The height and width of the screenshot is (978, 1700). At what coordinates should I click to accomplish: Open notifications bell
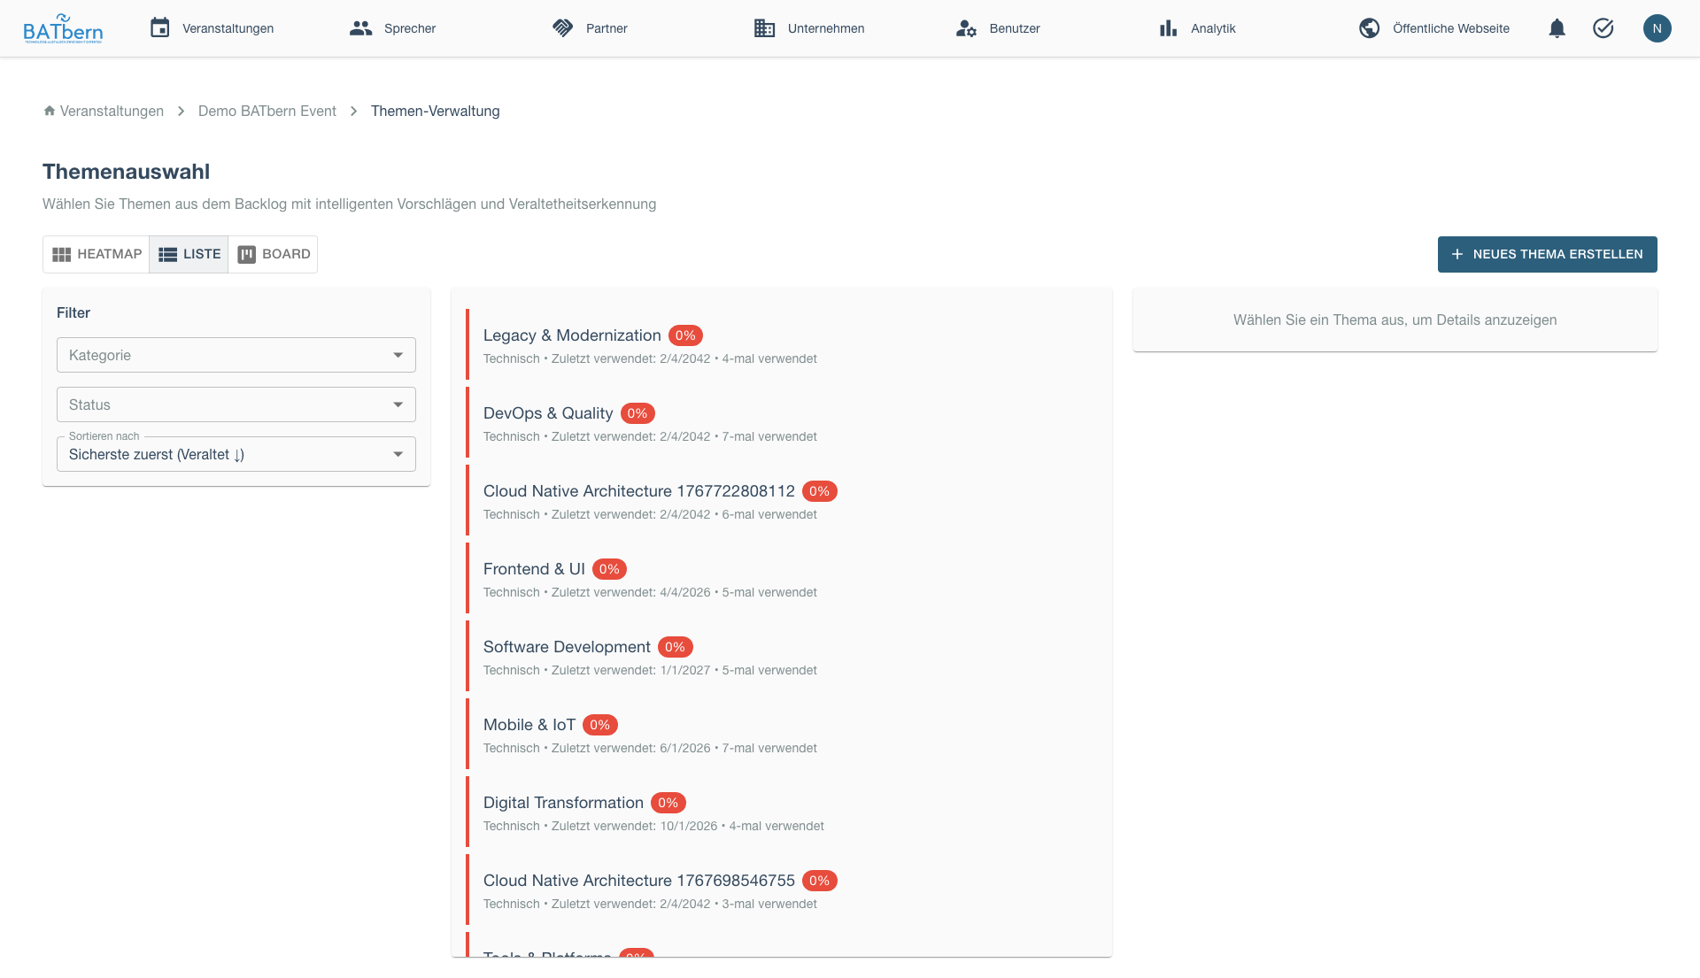click(x=1557, y=28)
